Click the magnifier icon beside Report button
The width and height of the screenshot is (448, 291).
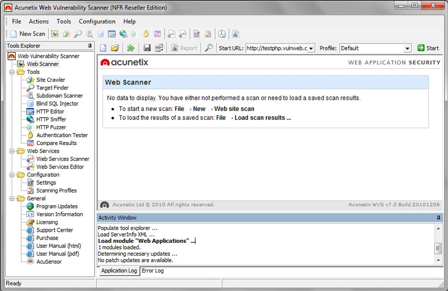[208, 48]
